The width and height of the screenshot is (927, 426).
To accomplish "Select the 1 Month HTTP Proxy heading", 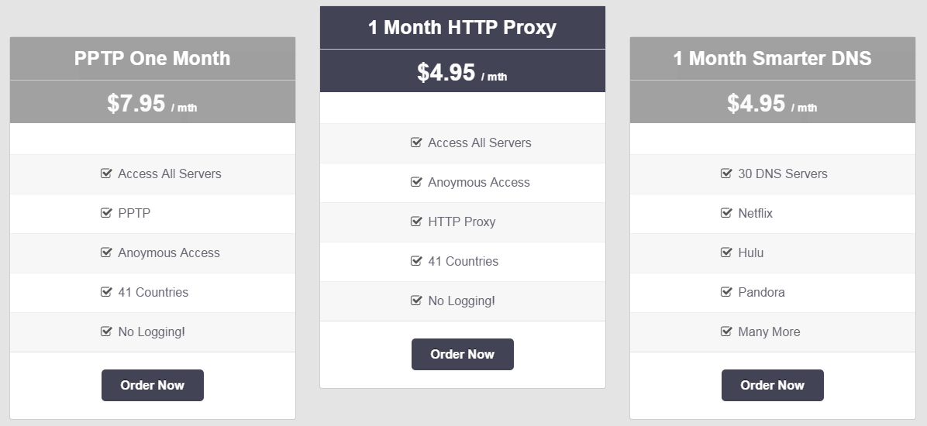I will 462,27.
